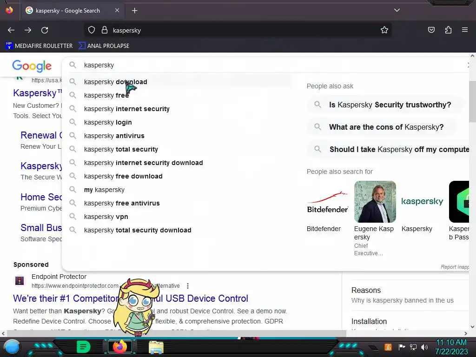Image resolution: width=476 pixels, height=357 pixels.
Task: Open the extensions puzzle icon
Action: [x=448, y=30]
